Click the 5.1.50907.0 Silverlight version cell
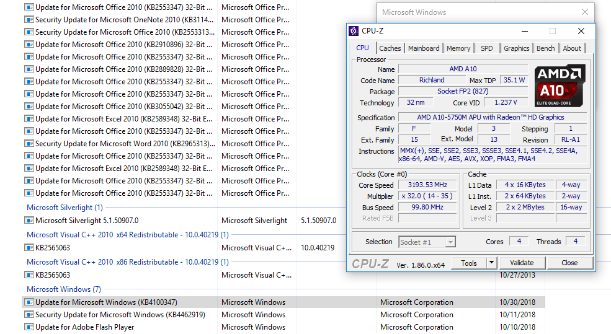Viewport: 611px width, 334px height. point(318,221)
